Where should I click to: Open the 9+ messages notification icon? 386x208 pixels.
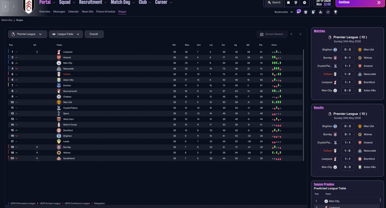[299, 11]
